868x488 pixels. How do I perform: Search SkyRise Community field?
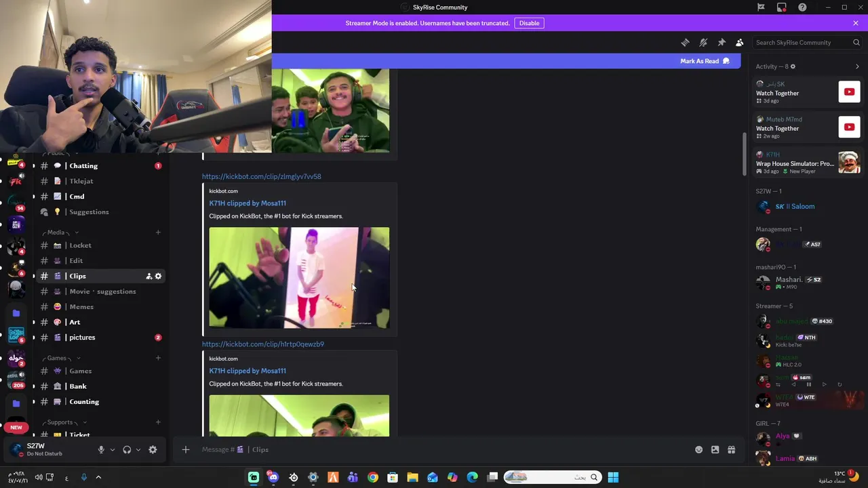(808, 42)
